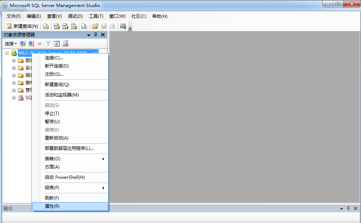Click the Analysis Services XMLA query icon
Screen dimensions: 361x223
pyautogui.click(x=74, y=26)
